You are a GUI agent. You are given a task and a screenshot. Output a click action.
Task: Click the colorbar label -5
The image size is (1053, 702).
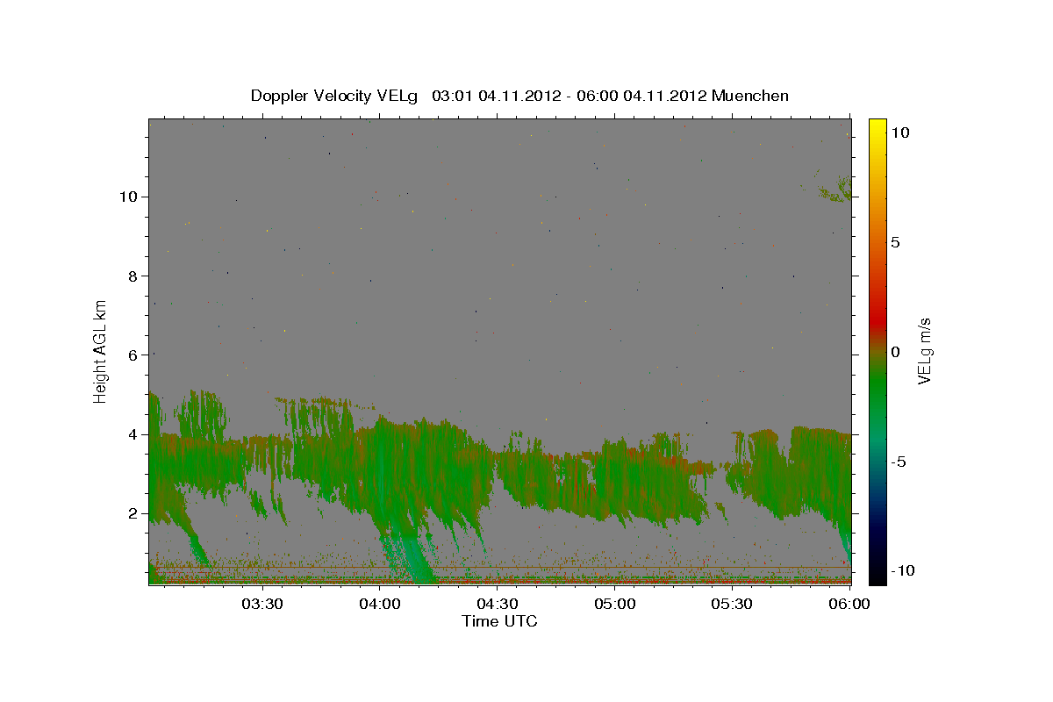click(x=897, y=462)
